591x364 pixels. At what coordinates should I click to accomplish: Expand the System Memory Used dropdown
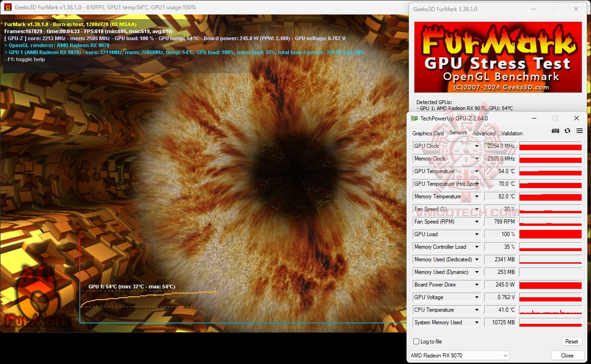tap(477, 322)
